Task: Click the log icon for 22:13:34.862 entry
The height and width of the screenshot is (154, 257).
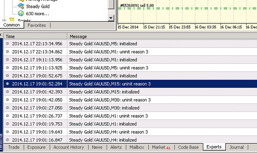Action: pyautogui.click(x=7, y=51)
